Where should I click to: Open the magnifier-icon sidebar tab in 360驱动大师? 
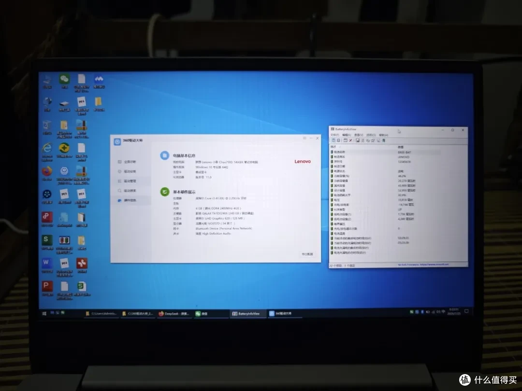[x=130, y=191]
